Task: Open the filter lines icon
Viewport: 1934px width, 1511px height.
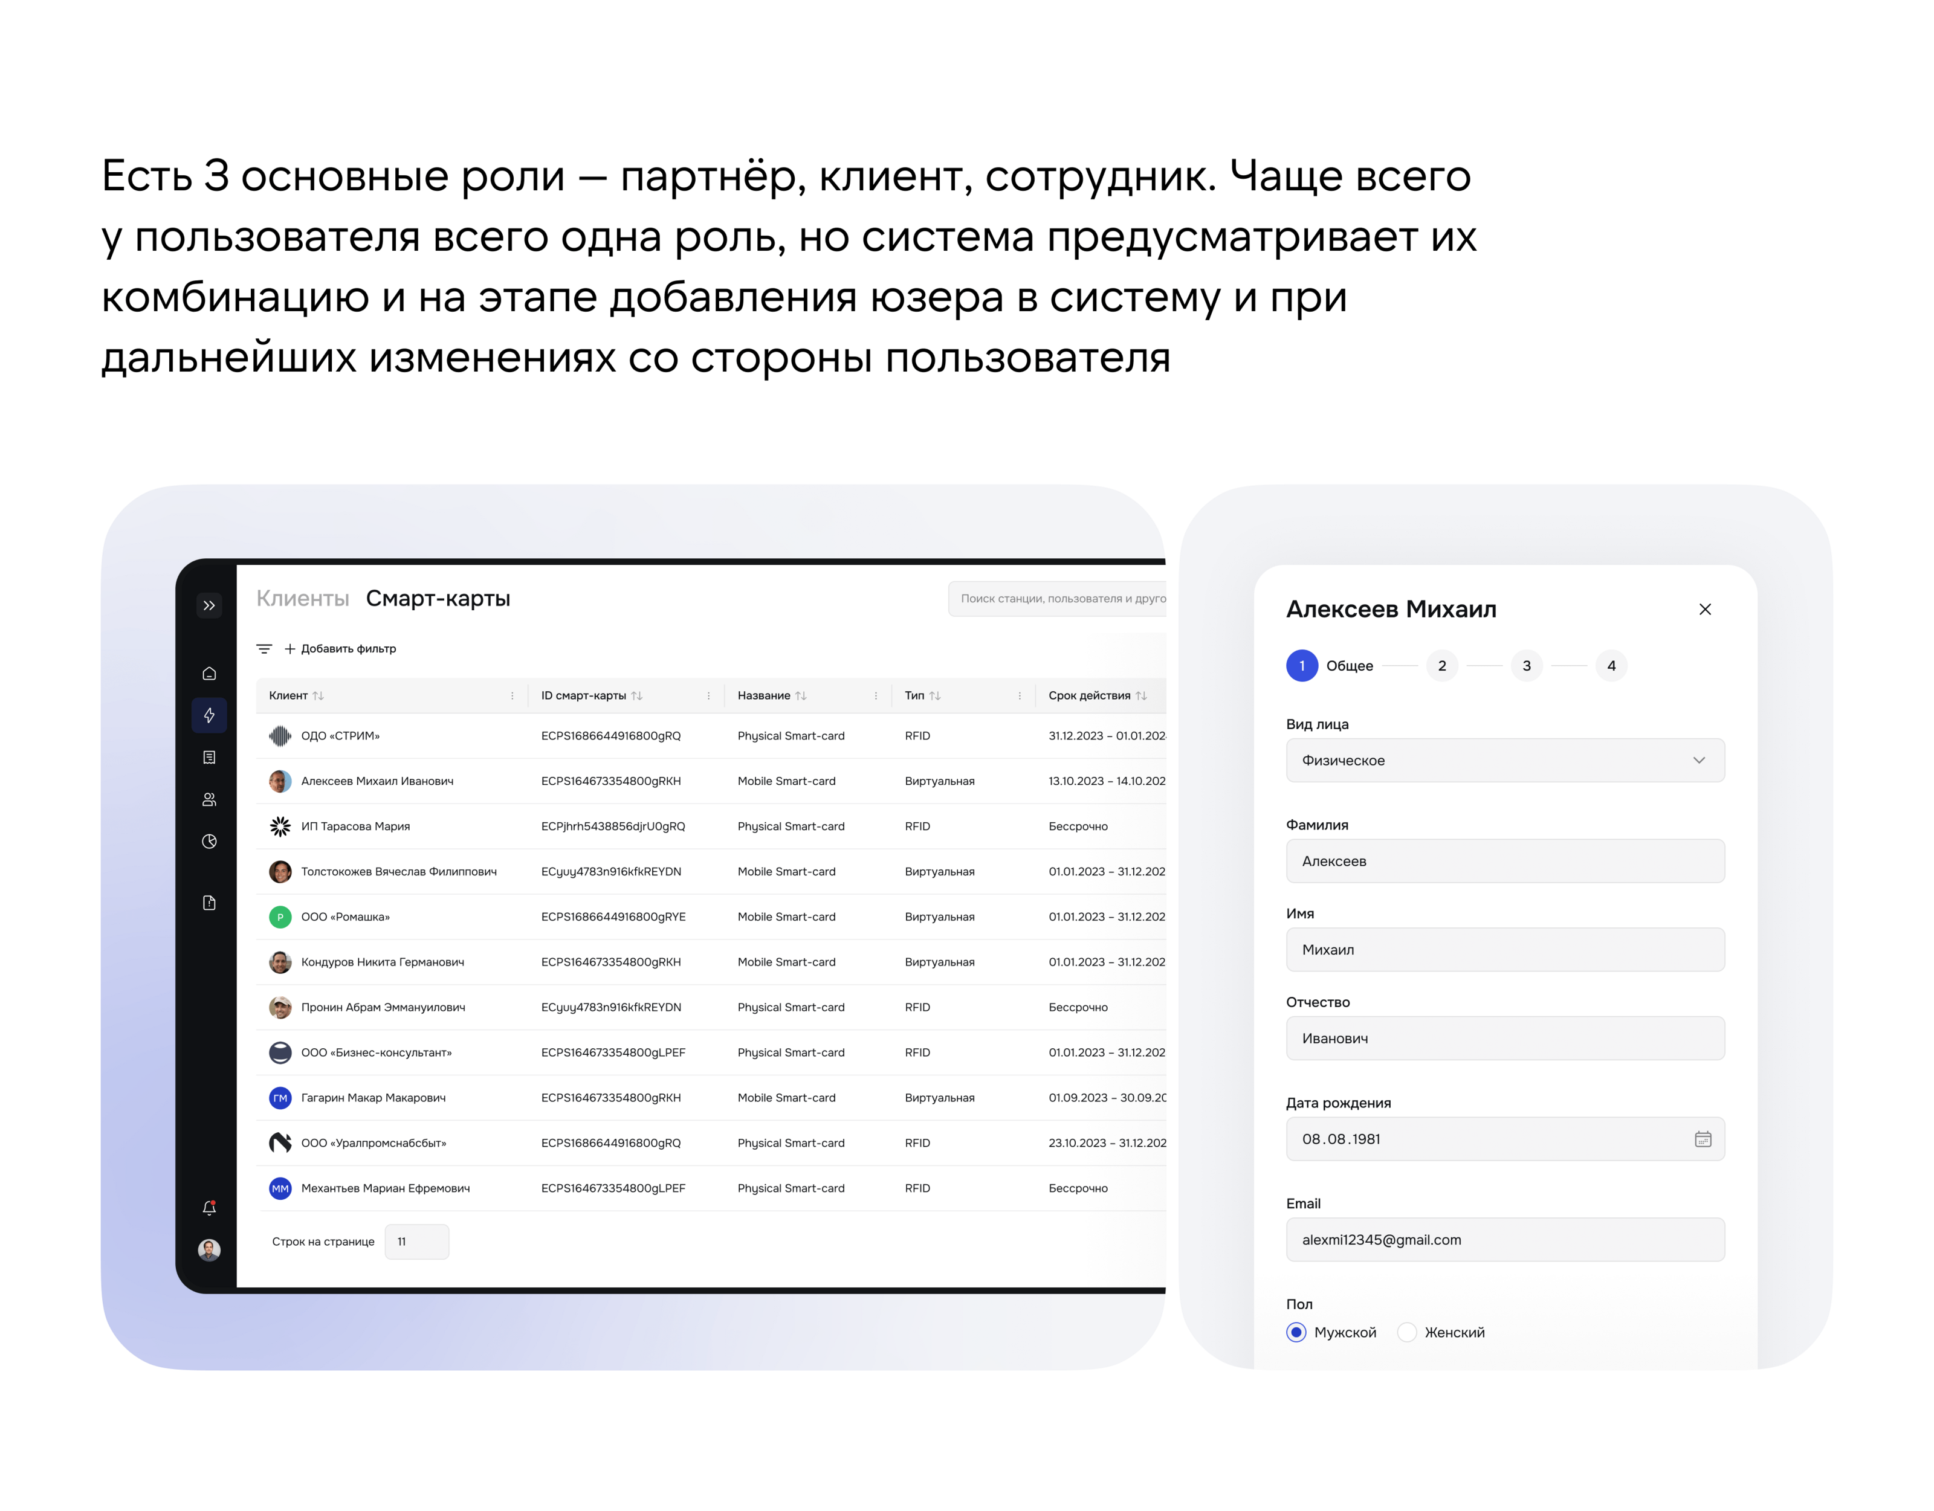Action: (x=264, y=649)
